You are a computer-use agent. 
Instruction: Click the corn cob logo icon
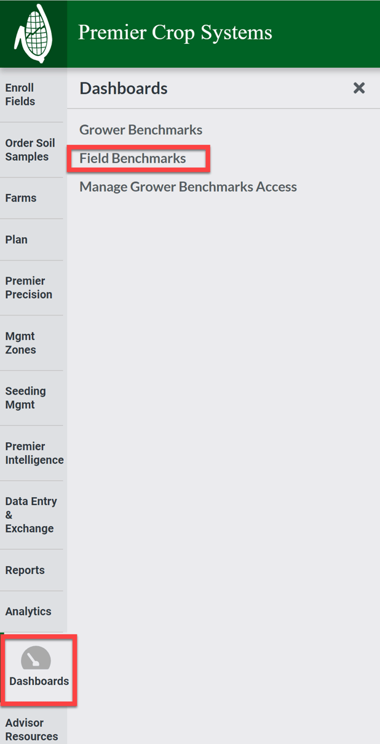tap(33, 35)
